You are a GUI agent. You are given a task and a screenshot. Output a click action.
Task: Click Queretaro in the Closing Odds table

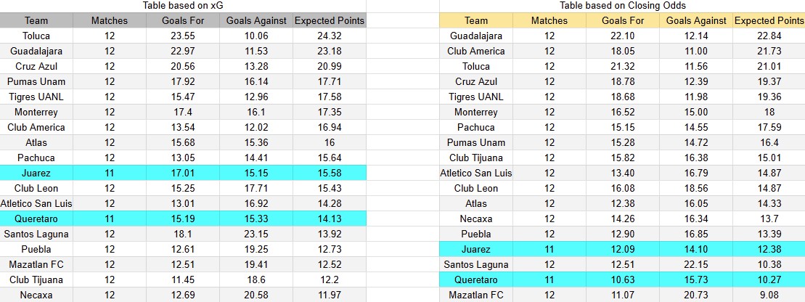click(x=476, y=279)
